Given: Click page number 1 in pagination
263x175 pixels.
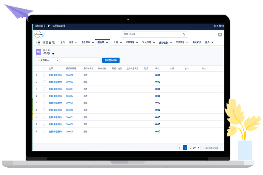Looking at the screenshot, I should pos(185,148).
